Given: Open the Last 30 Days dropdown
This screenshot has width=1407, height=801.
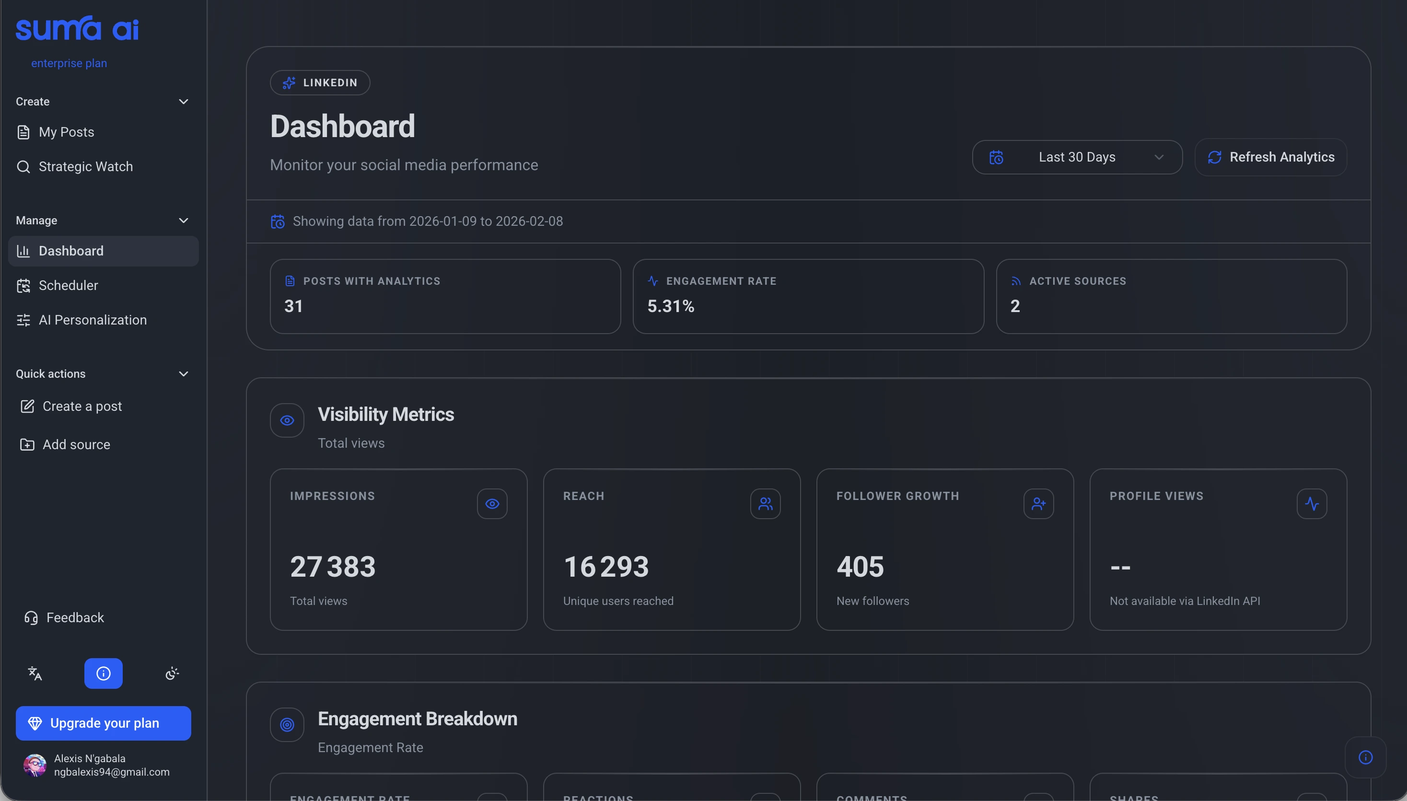Looking at the screenshot, I should point(1077,157).
